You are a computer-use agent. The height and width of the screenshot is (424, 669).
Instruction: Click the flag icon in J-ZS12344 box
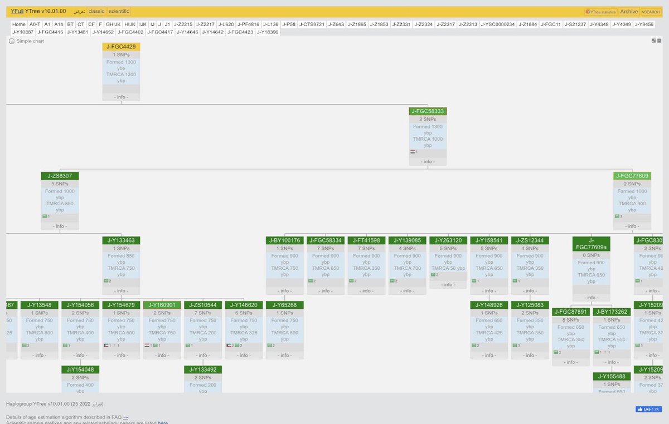[x=515, y=280]
